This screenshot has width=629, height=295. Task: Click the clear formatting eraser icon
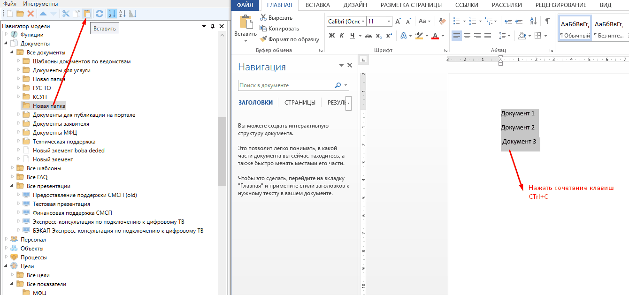pyautogui.click(x=442, y=21)
